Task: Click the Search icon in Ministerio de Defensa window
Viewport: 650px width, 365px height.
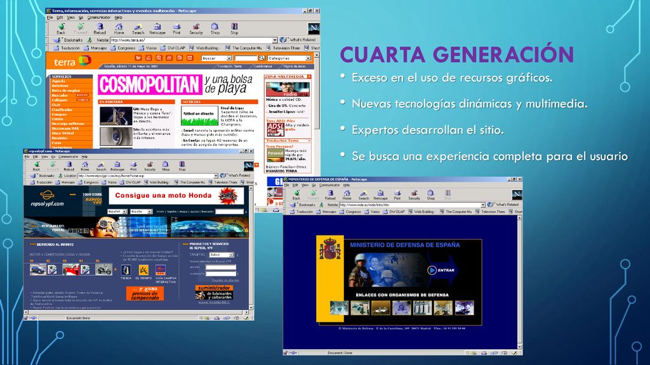Action: pos(364,193)
